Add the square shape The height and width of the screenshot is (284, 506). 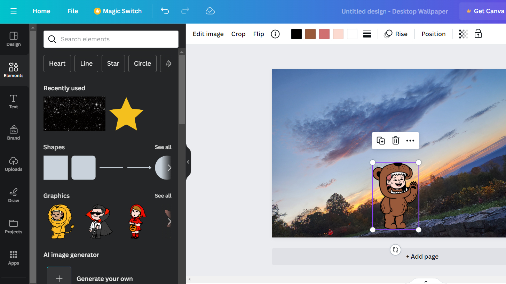[56, 168]
